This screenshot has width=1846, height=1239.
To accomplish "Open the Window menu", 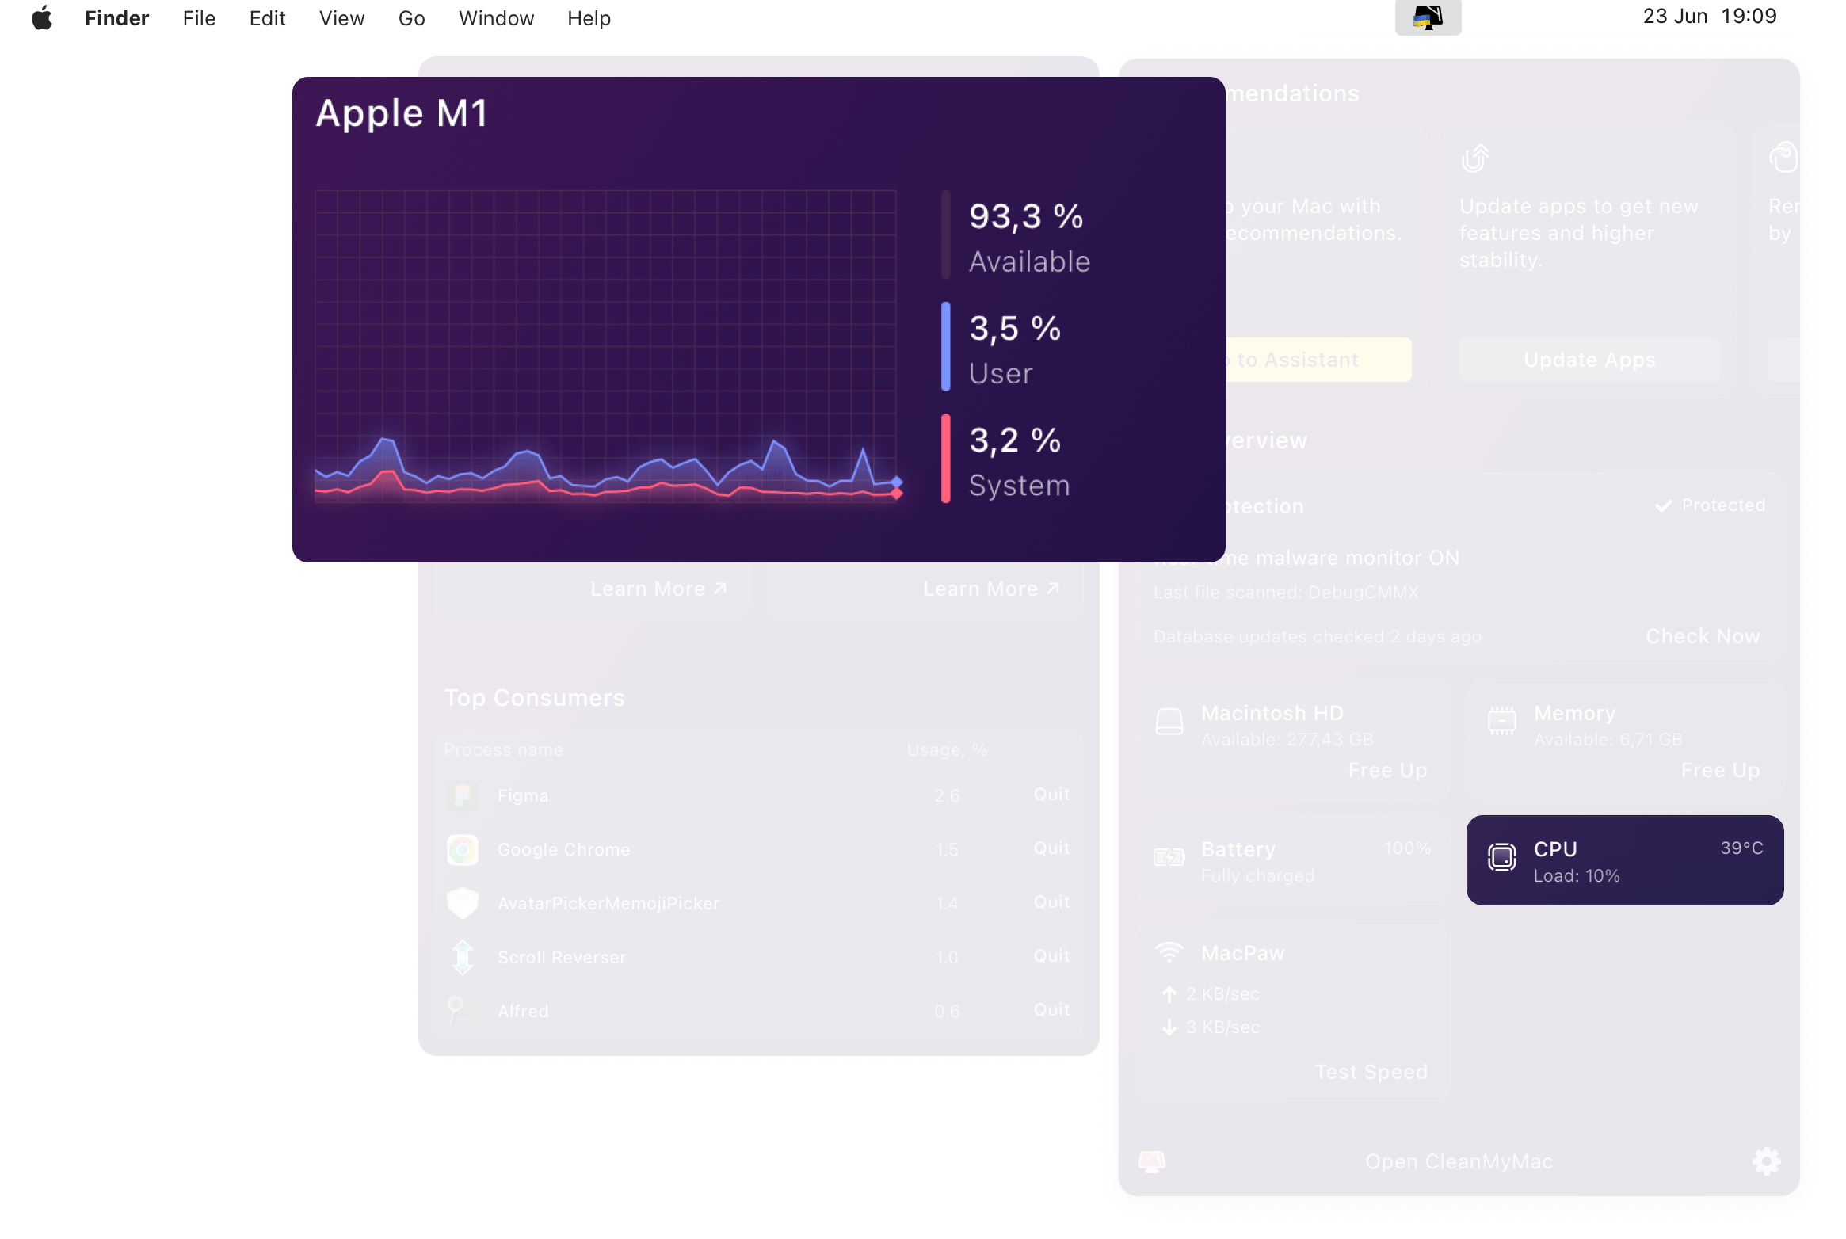I will 496,17.
